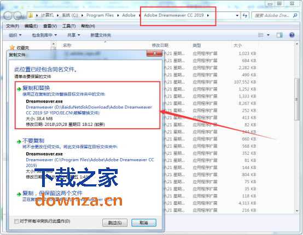This screenshot has width=303, height=235.
Task: Navigate to 系统 (C:) breadcrumb segment
Action: 70,15
